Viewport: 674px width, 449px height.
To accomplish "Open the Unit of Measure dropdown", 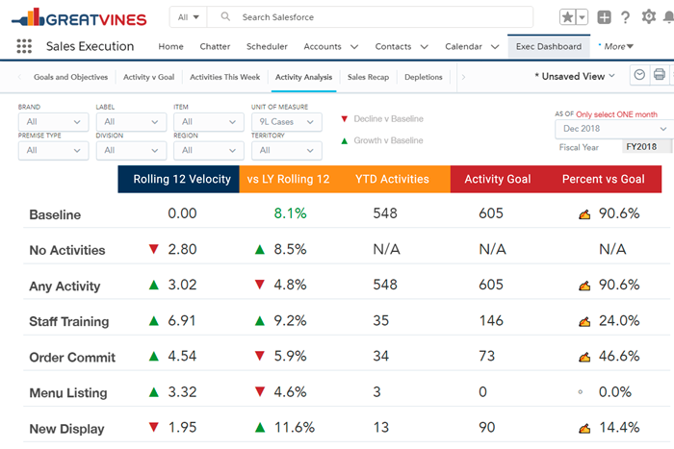I will click(x=286, y=122).
